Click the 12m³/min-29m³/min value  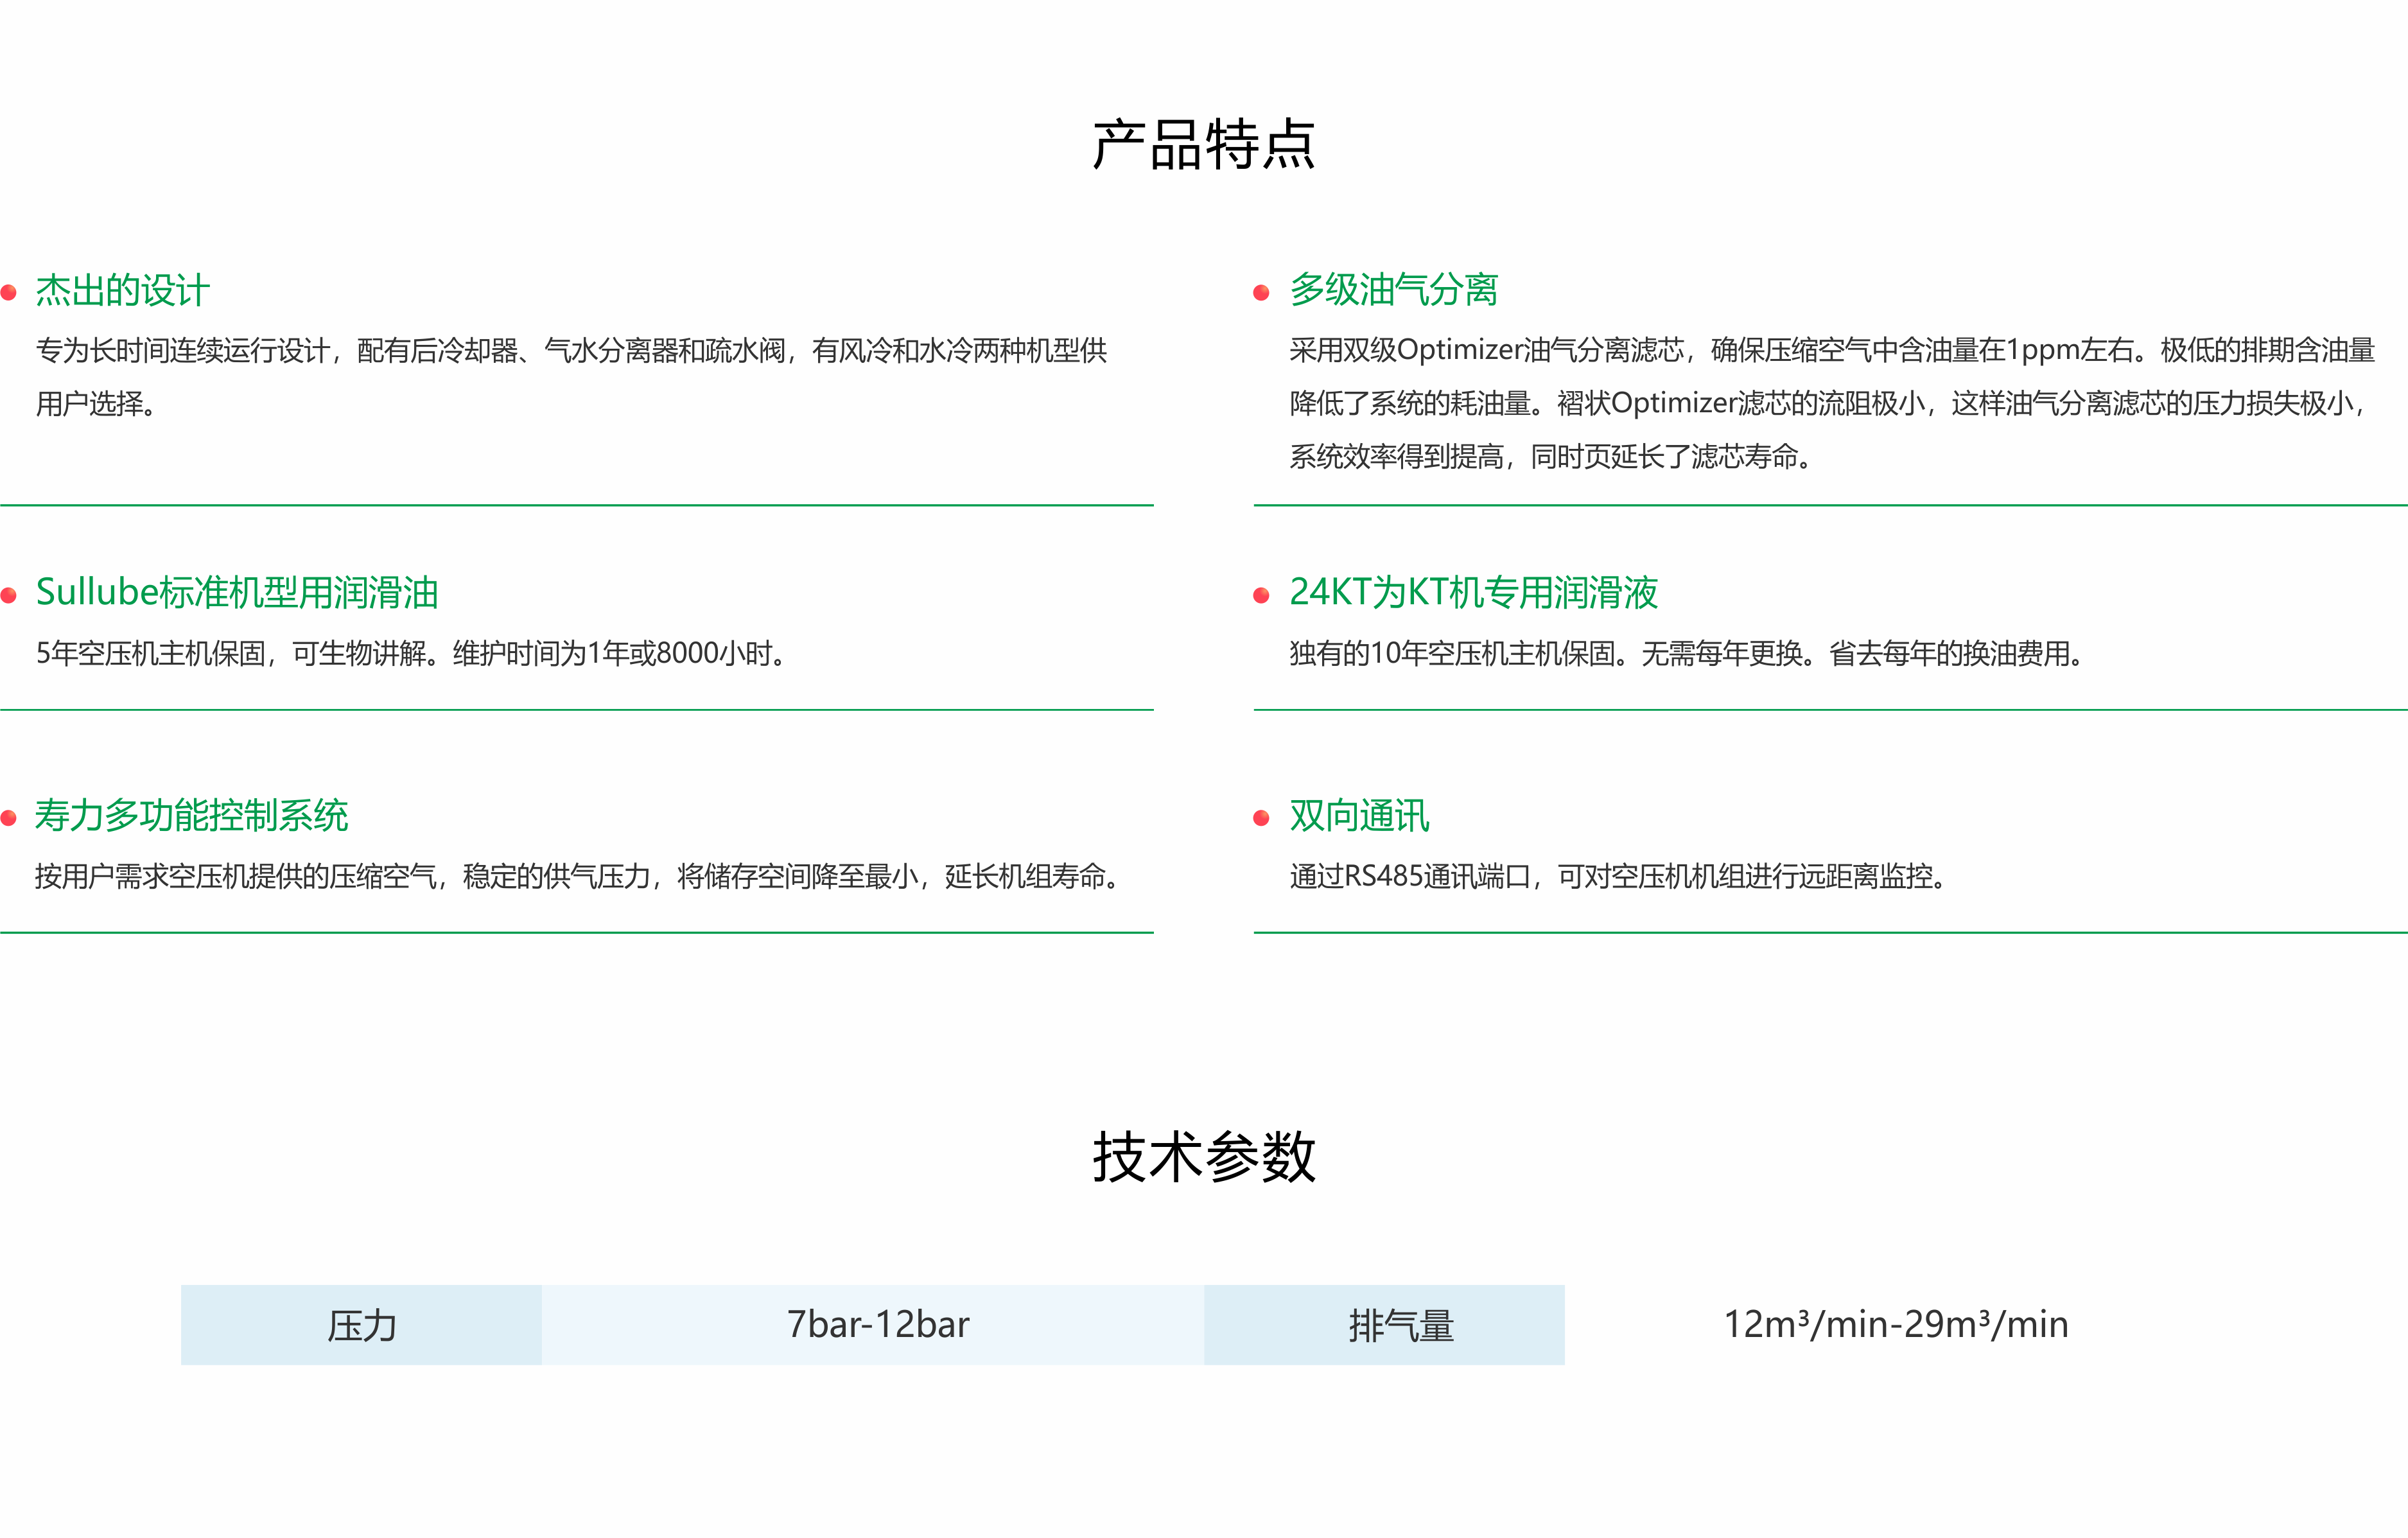pyautogui.click(x=1895, y=1325)
